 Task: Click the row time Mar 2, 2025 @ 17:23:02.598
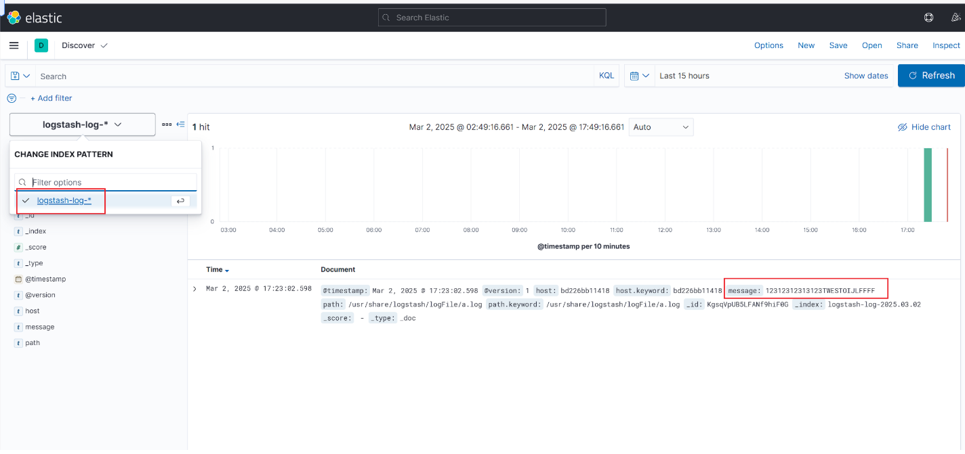point(259,289)
